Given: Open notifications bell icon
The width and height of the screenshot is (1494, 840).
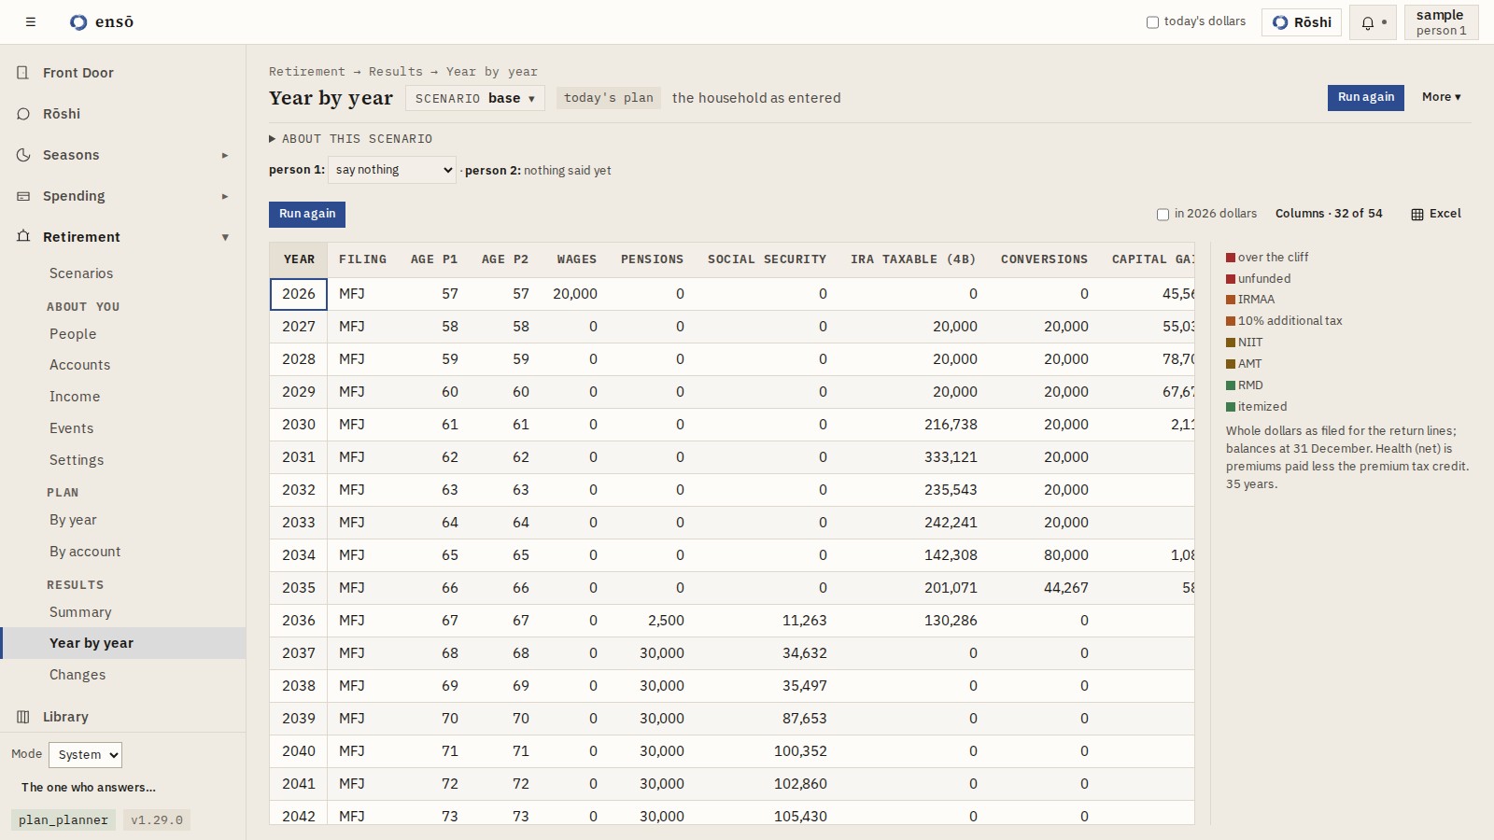Looking at the screenshot, I should coord(1368,22).
